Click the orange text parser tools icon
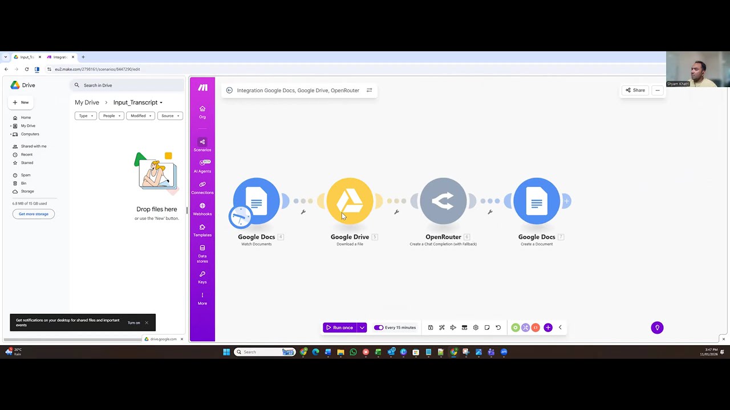Viewport: 730px width, 410px height. click(536, 327)
